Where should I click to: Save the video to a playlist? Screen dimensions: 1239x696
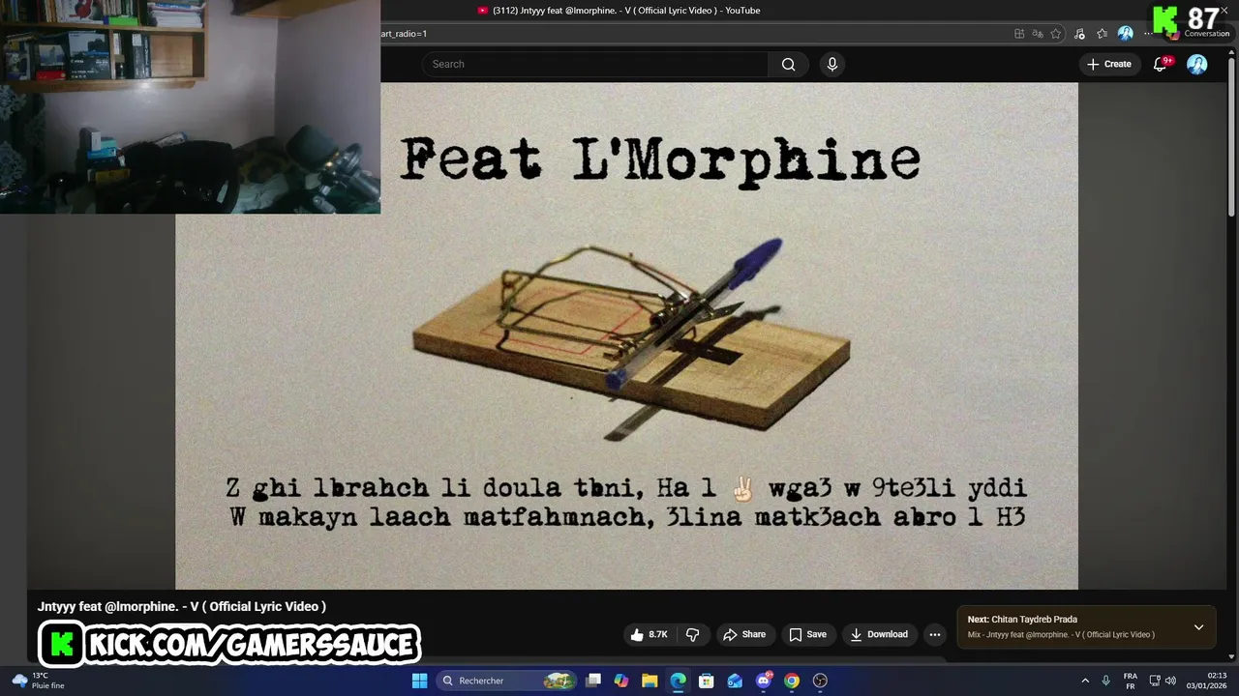(x=807, y=634)
